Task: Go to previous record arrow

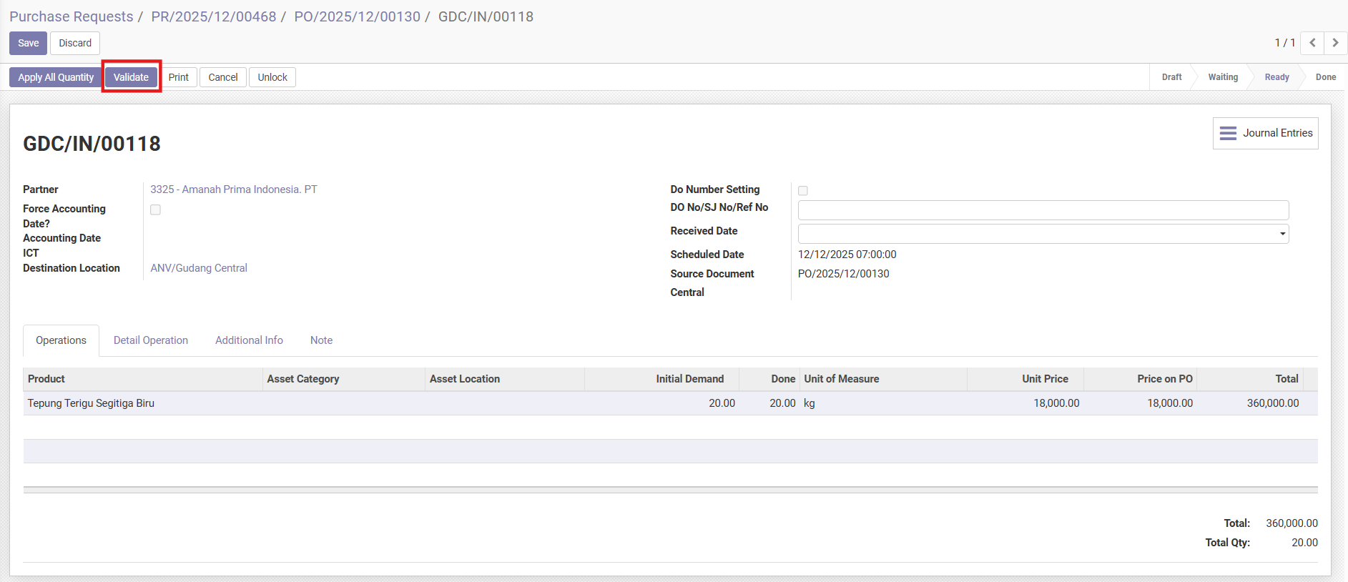Action: (x=1312, y=43)
